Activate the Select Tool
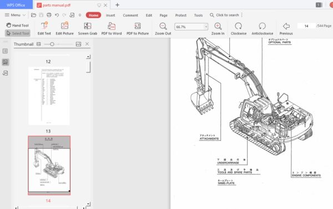 tap(18, 33)
